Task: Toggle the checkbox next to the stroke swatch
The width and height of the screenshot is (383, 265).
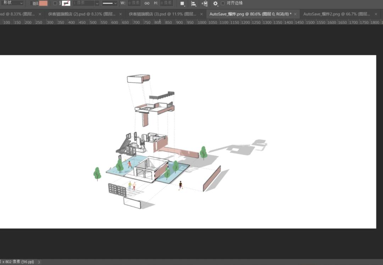Action: click(x=55, y=3)
